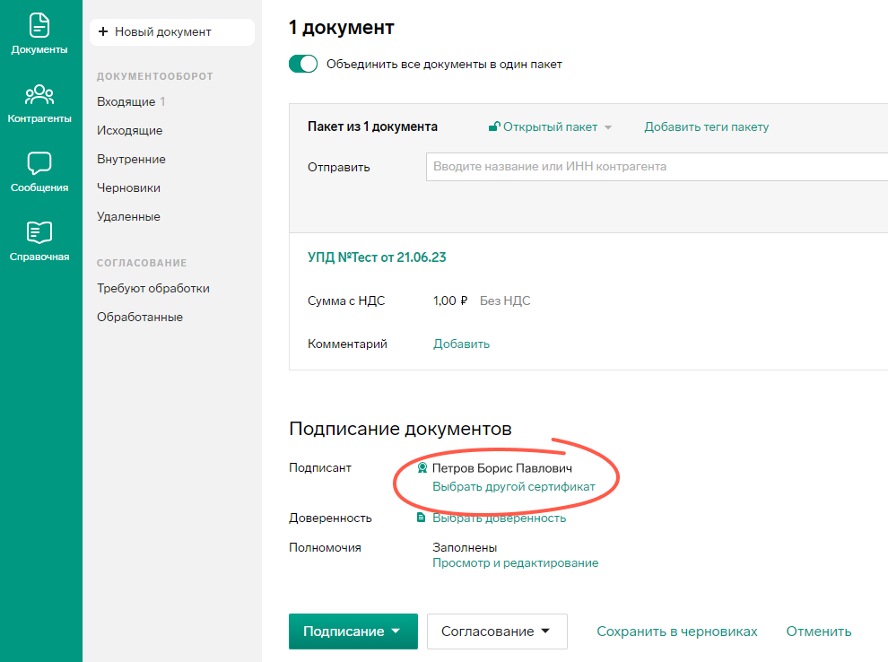
Task: Open Удаленные folder
Action: pos(128,216)
